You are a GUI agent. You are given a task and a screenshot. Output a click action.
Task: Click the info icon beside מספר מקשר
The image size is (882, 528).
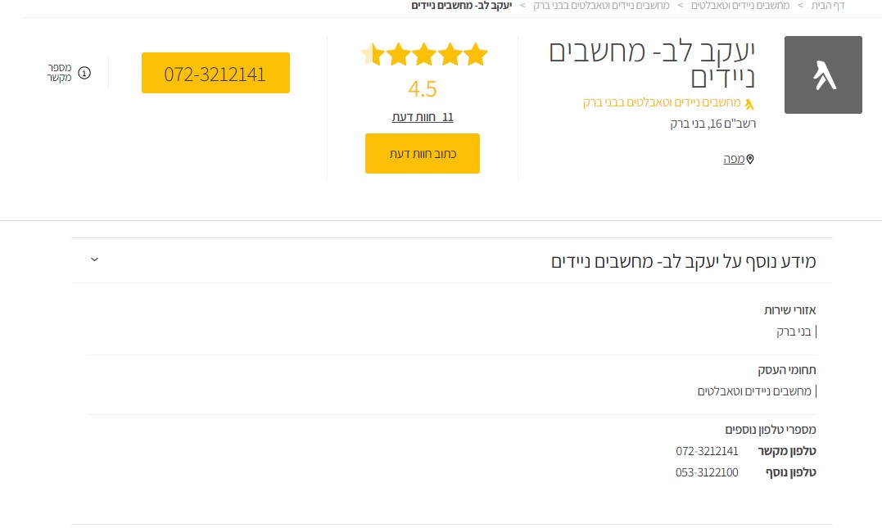click(x=83, y=73)
